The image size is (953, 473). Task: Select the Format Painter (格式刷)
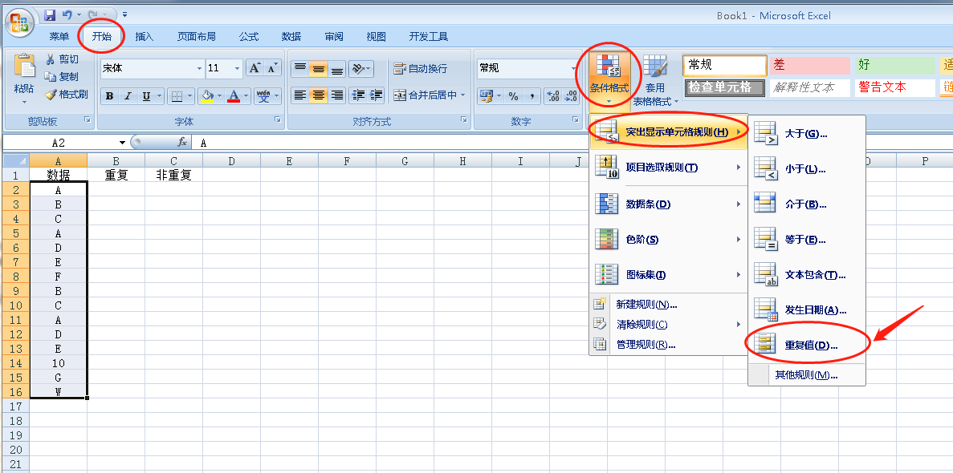[x=67, y=95]
